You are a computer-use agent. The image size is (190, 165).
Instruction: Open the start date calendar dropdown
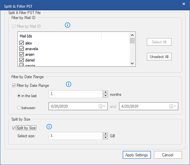[102, 106]
